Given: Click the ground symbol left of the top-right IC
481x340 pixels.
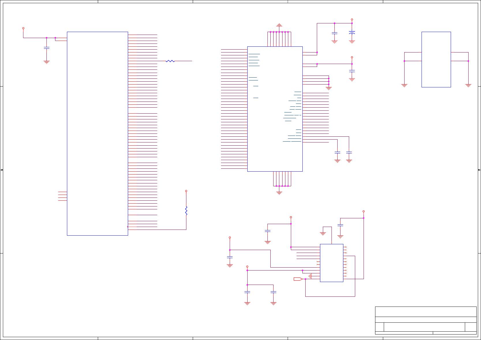Looking at the screenshot, I should pos(404,85).
